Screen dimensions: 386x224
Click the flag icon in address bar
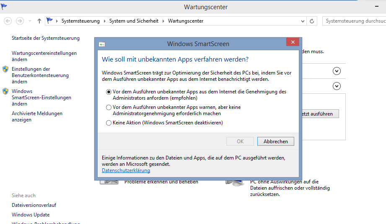coord(49,21)
